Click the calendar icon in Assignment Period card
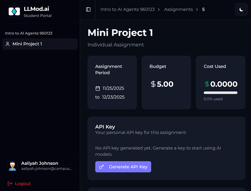 (98, 88)
